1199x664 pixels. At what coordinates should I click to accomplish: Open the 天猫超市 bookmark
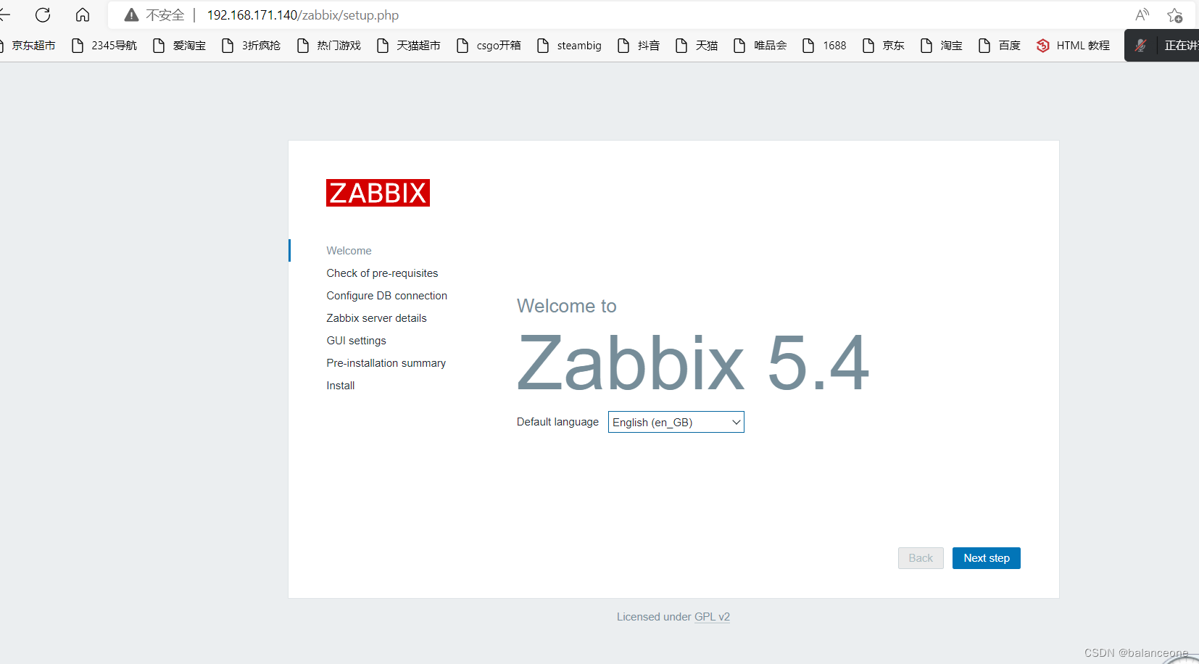[409, 46]
